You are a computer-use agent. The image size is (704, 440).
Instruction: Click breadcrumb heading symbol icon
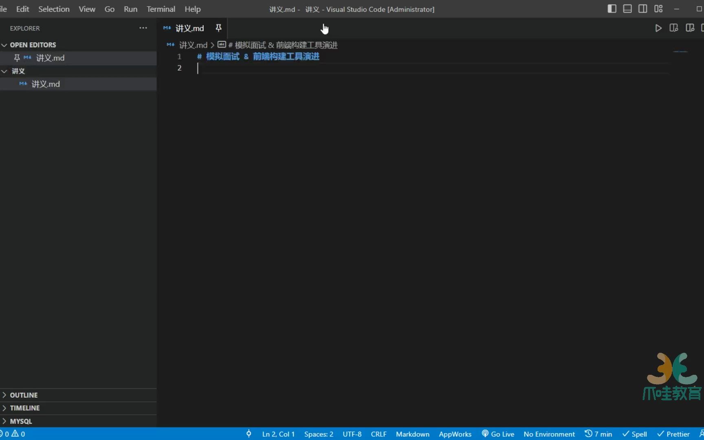[x=222, y=44]
